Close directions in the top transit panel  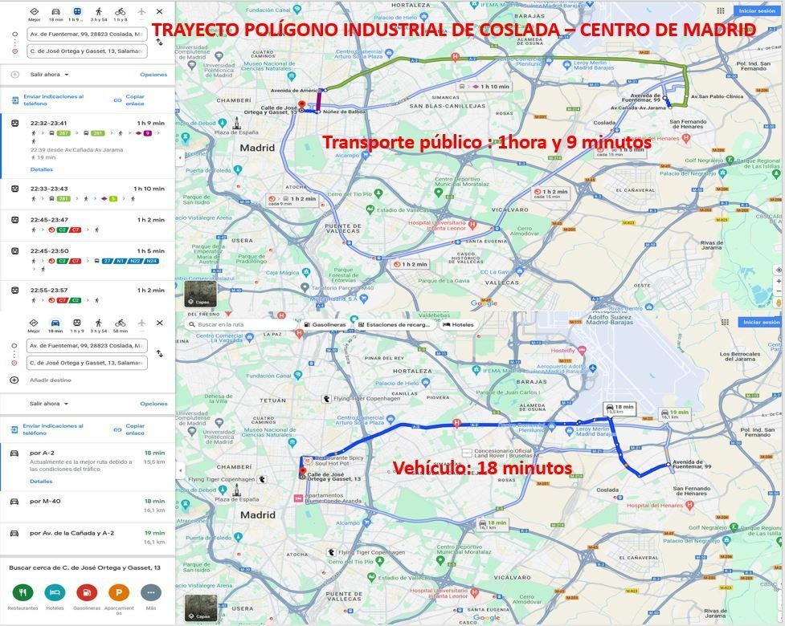click(159, 11)
